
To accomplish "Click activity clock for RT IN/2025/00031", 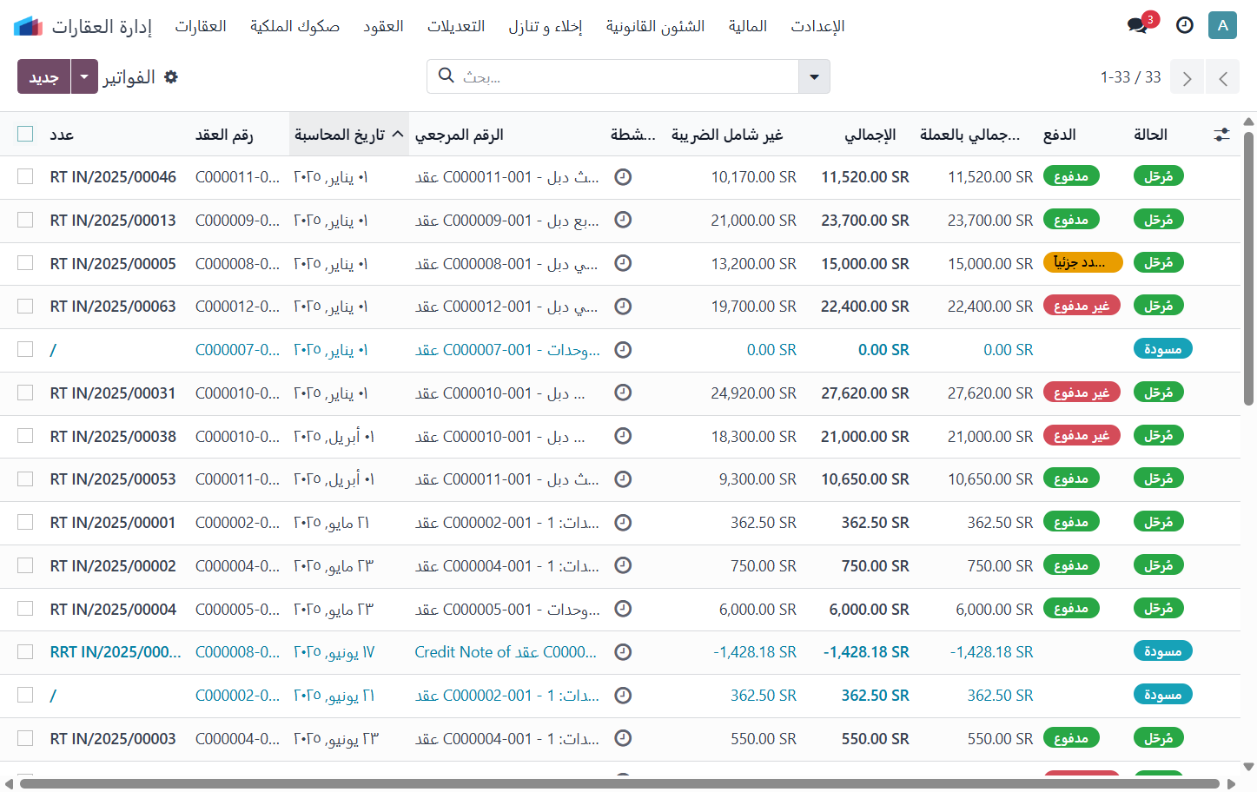I will pos(623,393).
